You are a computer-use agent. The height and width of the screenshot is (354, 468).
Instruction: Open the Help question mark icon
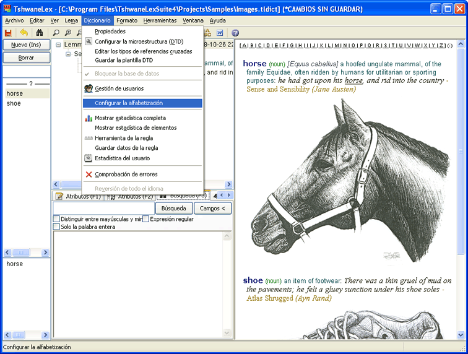235,33
